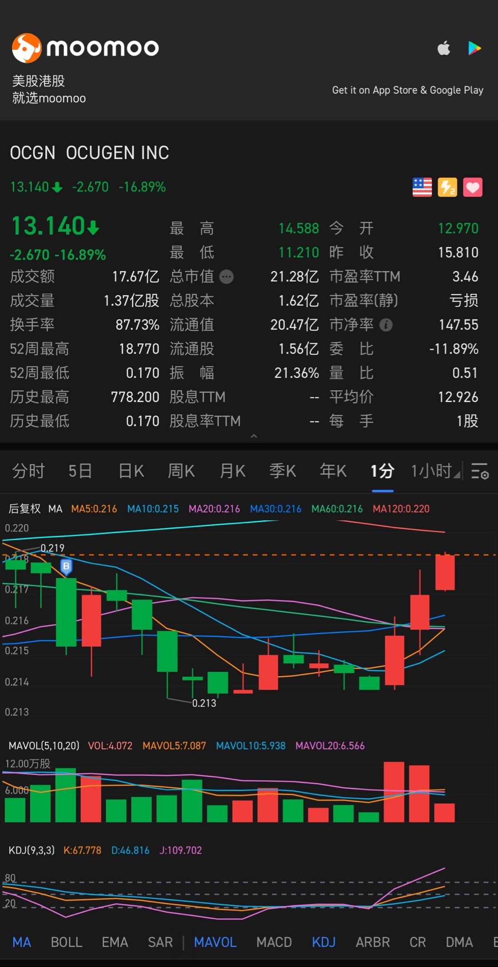Tap the D:46.816 value
Viewport: 498px width, 967px height.
click(130, 850)
